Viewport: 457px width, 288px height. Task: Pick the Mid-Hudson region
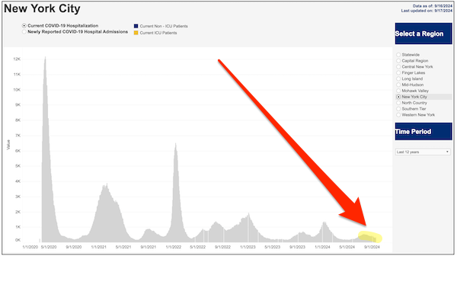point(398,85)
